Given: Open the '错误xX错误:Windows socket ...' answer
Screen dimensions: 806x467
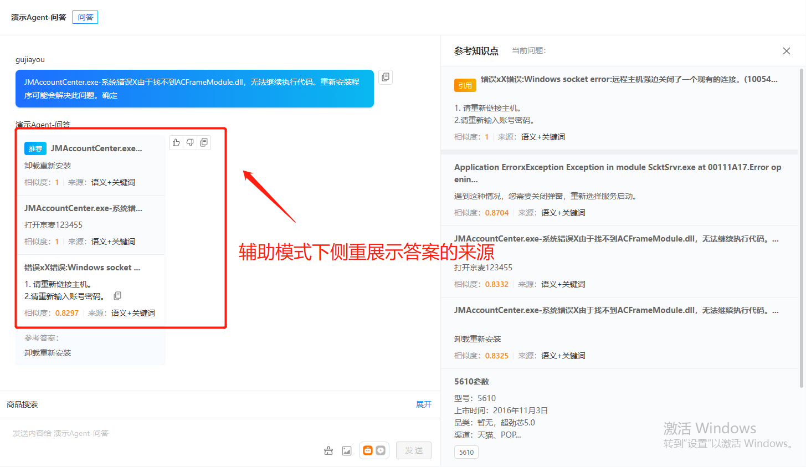Looking at the screenshot, I should click(x=91, y=290).
